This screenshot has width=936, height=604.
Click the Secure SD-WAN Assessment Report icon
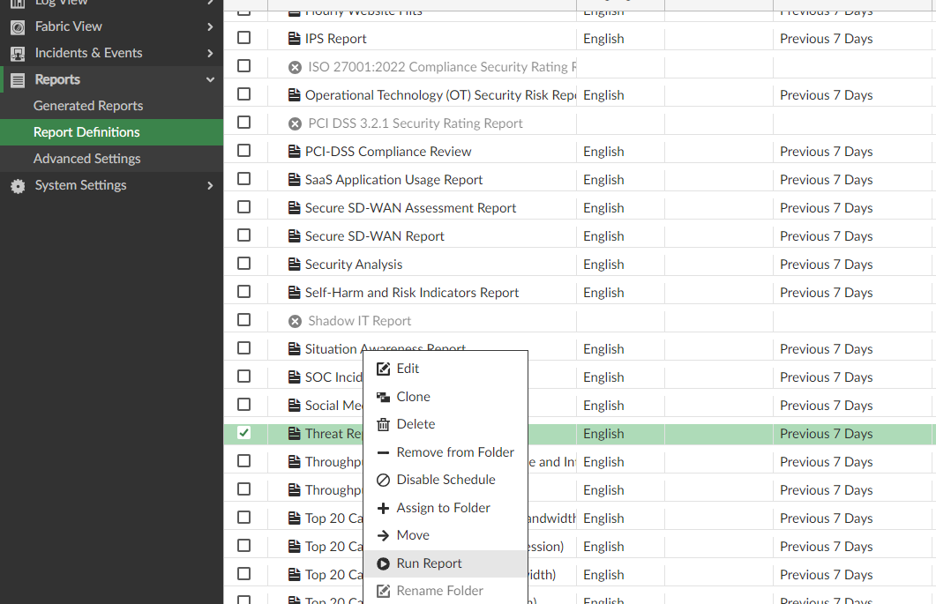pos(295,208)
